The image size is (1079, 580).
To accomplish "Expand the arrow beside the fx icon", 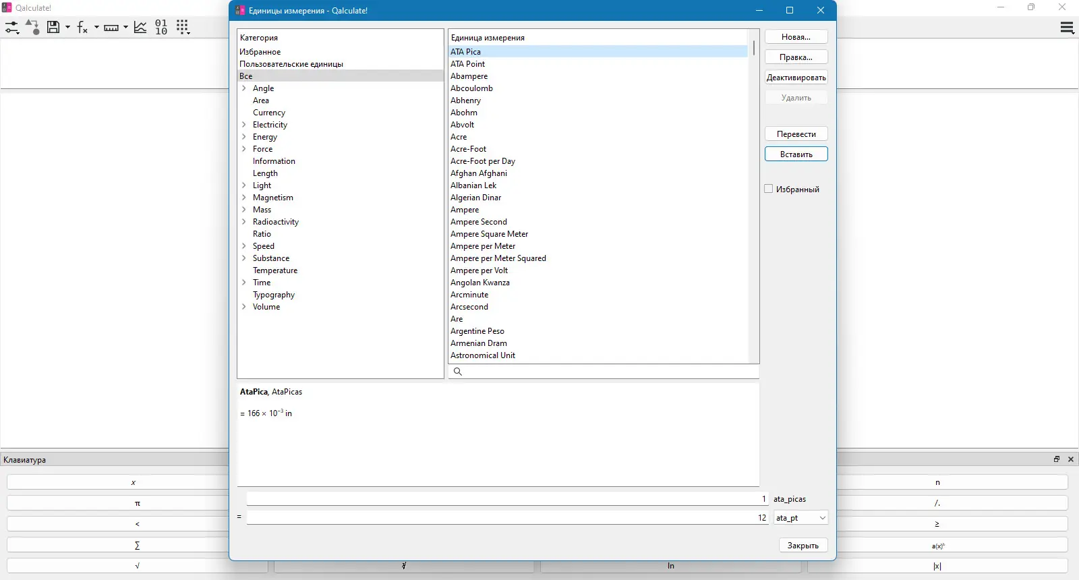I will click(x=96, y=27).
